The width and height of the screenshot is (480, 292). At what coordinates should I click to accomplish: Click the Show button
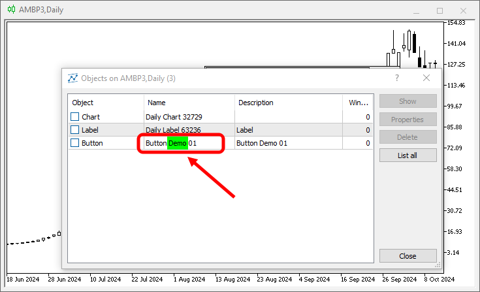(x=408, y=101)
